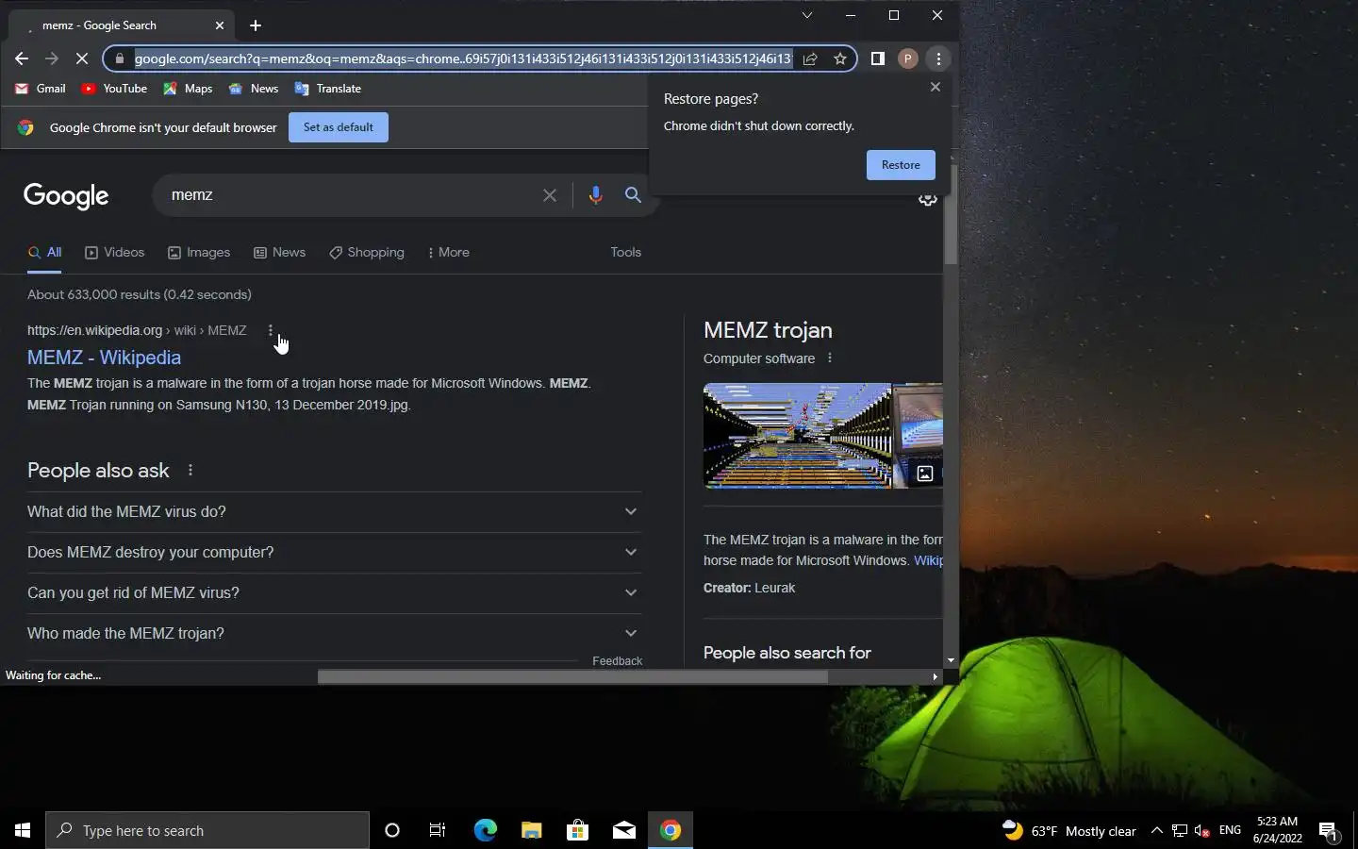Go back with the browser back arrow
This screenshot has width=1358, height=849.
pos(21,58)
